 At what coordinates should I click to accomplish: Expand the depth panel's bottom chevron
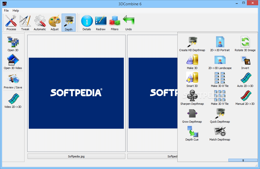point(243,160)
